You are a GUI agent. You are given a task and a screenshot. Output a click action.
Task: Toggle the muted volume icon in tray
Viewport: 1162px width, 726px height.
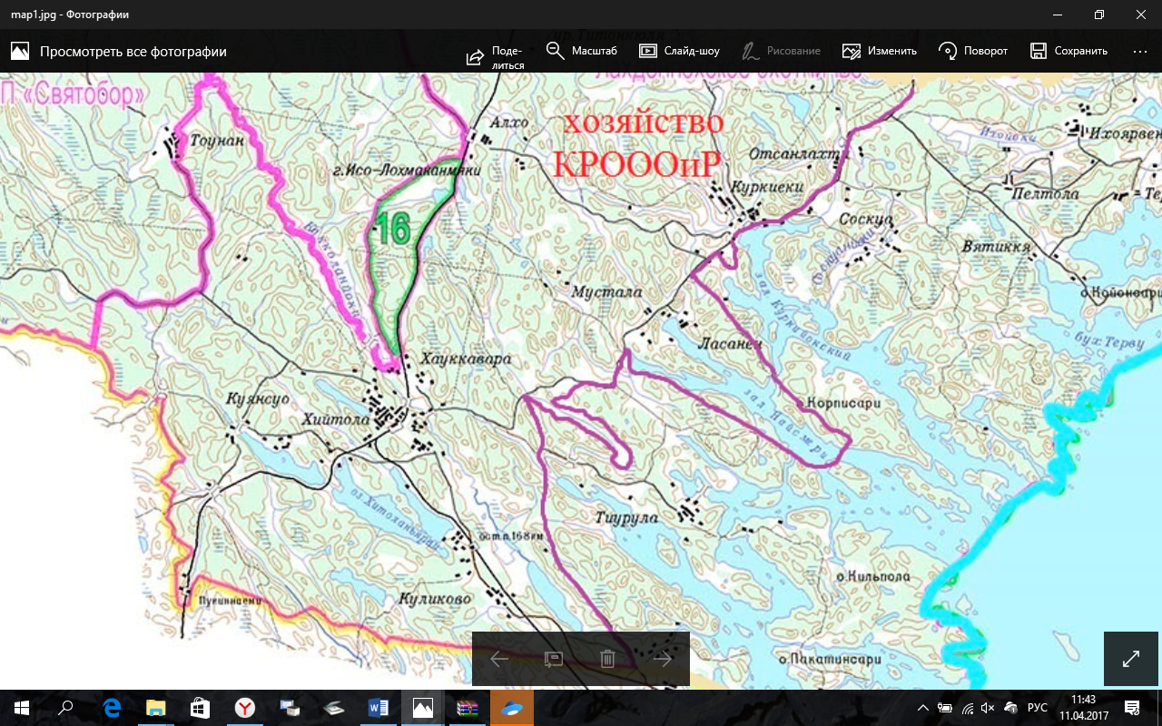click(989, 708)
